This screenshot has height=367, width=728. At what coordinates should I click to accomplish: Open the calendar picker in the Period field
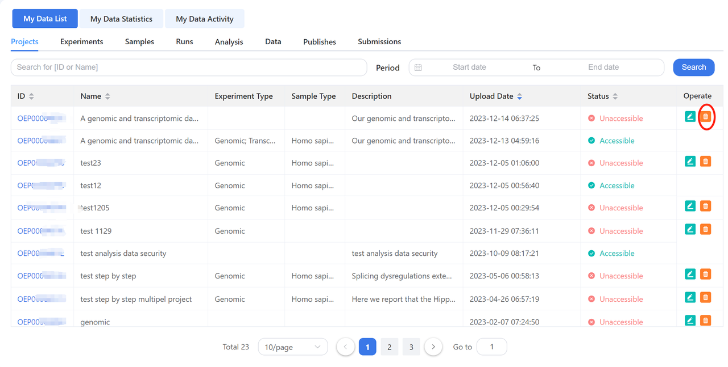tap(419, 67)
